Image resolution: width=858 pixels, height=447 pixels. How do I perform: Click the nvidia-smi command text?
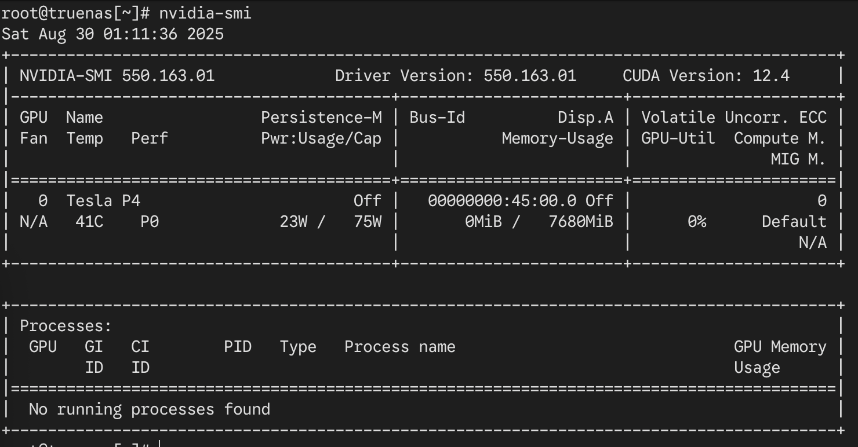click(205, 13)
